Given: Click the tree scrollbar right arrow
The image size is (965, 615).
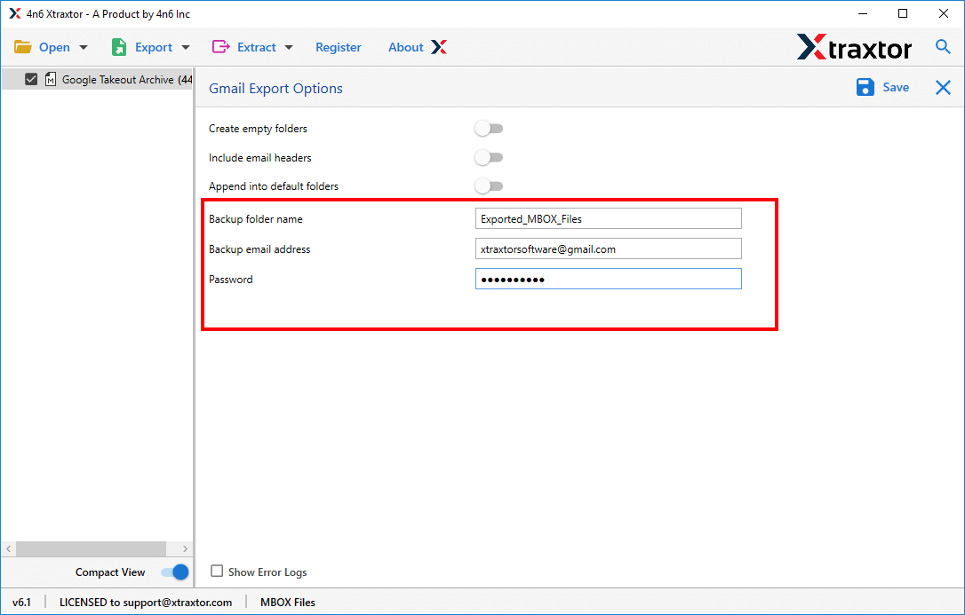Looking at the screenshot, I should point(185,548).
